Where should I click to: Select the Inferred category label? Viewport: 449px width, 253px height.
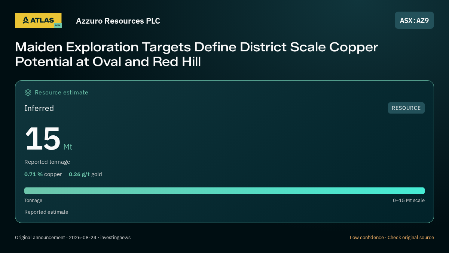click(39, 108)
